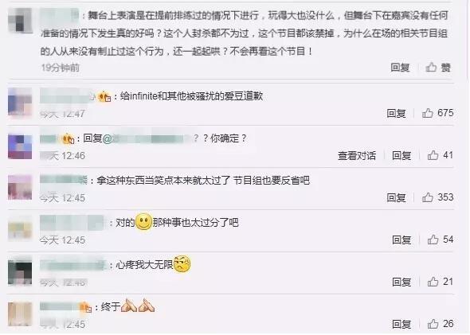This screenshot has height=335, width=470.
Task: Click the member badge beside the 675-like commenter
Action: click(104, 96)
